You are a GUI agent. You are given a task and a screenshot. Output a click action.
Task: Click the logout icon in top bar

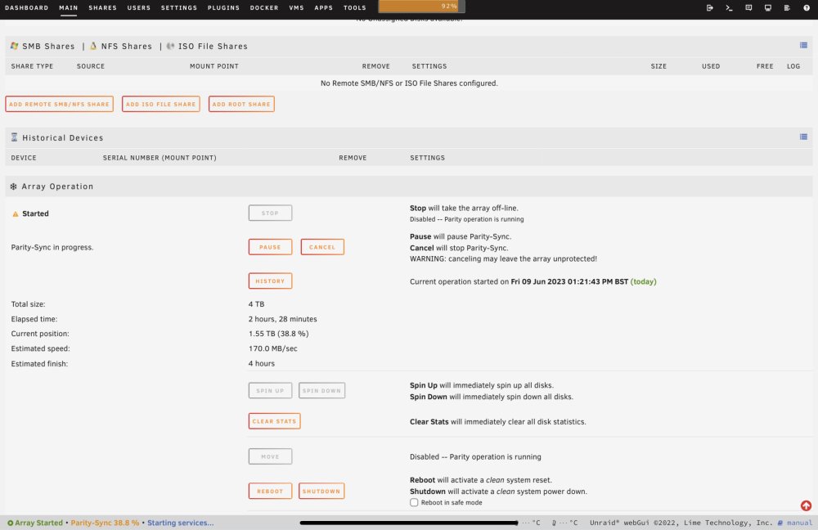709,8
